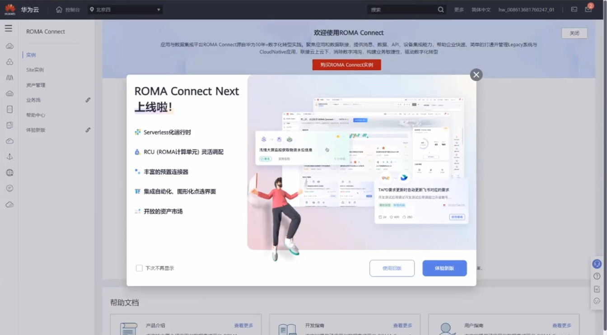Open the hw_008613681760247_01 account menu

[526, 9]
